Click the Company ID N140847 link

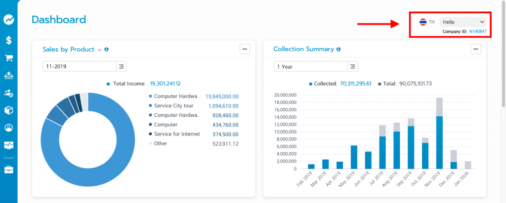(477, 32)
